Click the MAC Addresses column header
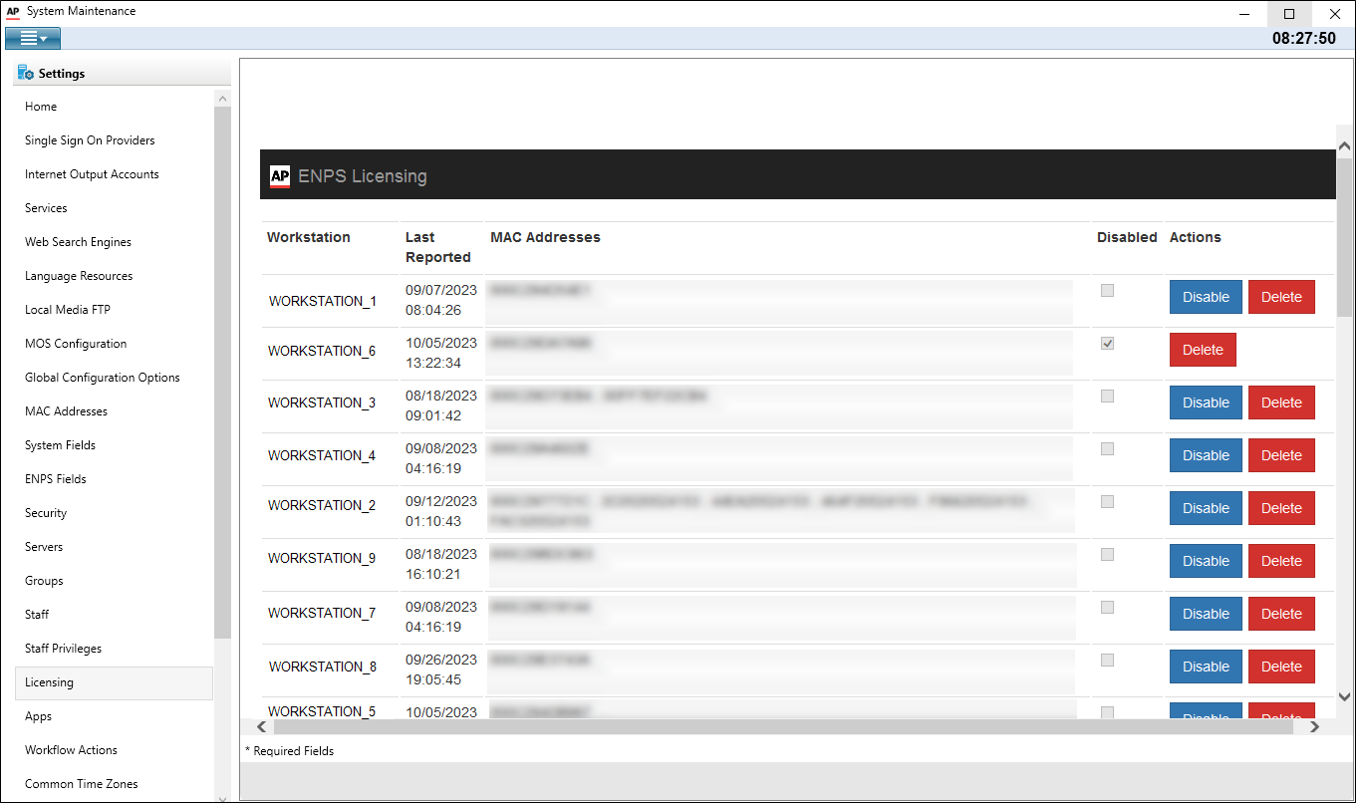The height and width of the screenshot is (803, 1356). pyautogui.click(x=546, y=237)
